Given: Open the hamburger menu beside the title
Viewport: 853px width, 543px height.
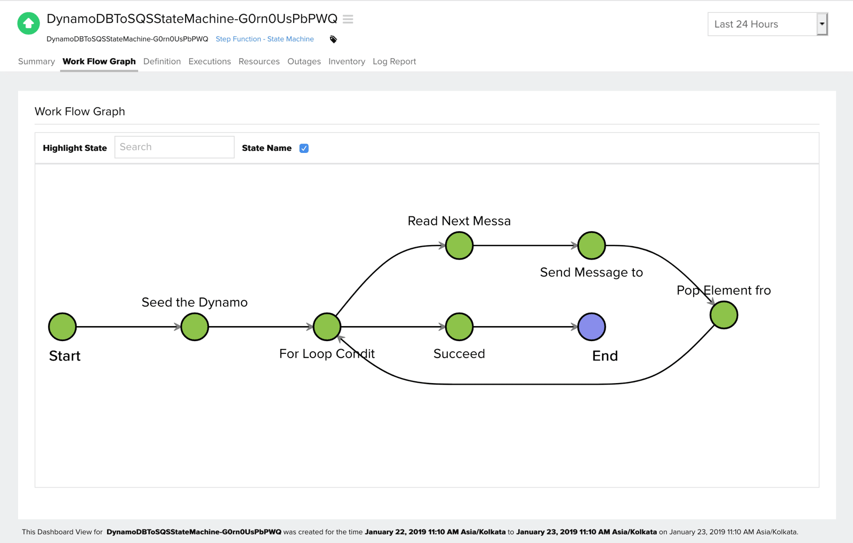Looking at the screenshot, I should pos(348,19).
